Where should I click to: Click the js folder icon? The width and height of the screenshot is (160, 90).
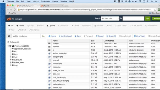tap(49, 50)
